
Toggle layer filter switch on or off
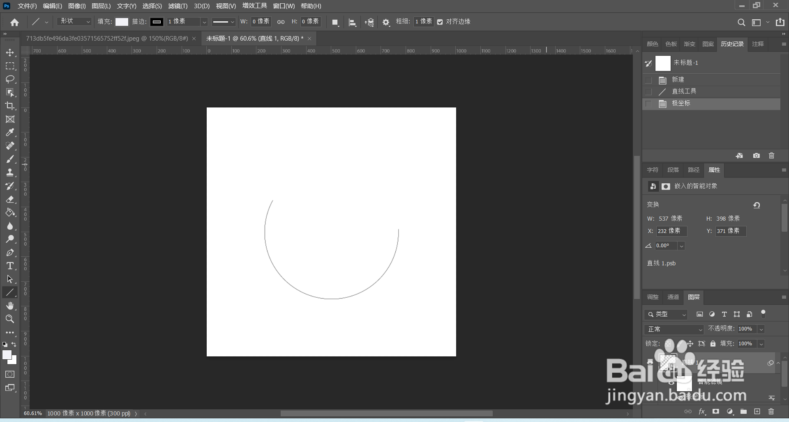pos(763,314)
